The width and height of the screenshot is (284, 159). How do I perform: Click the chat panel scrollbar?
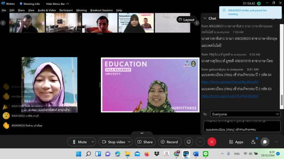[x=282, y=100]
